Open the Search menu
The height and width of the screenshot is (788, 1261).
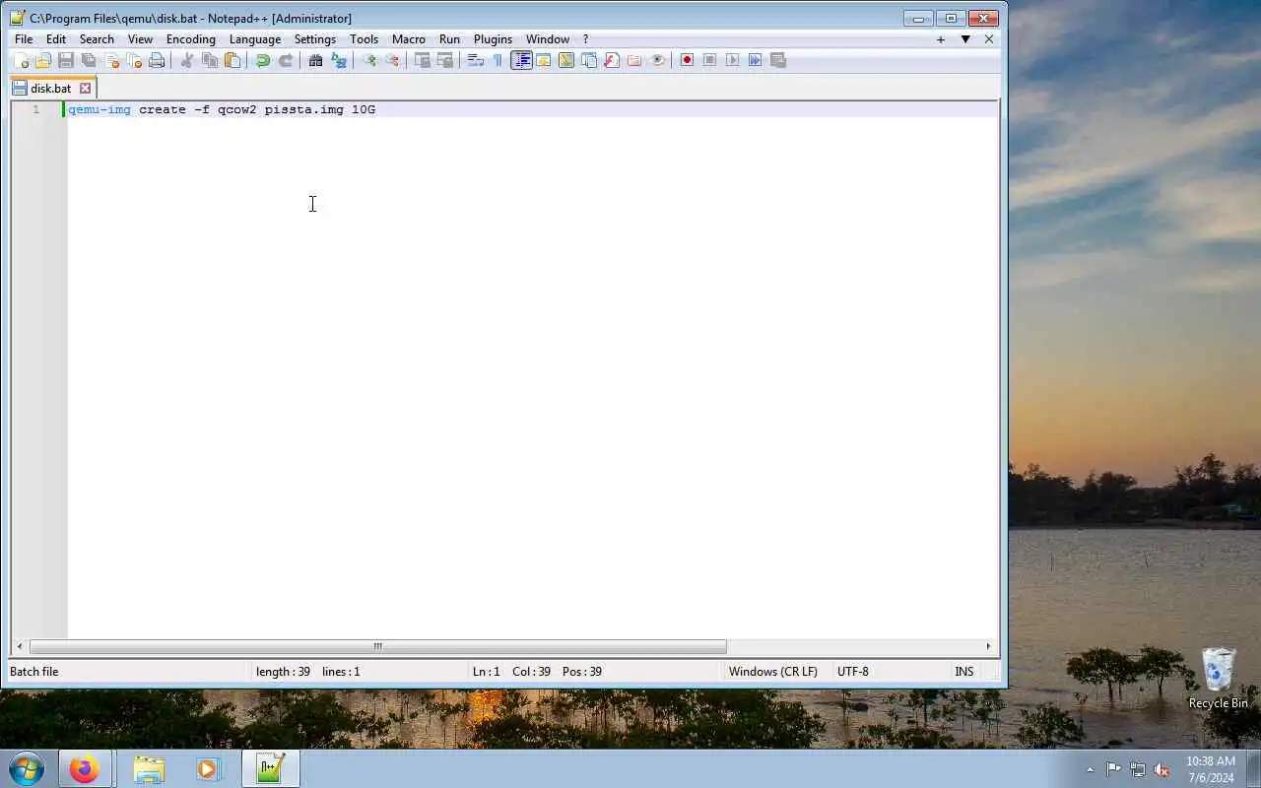click(x=97, y=39)
